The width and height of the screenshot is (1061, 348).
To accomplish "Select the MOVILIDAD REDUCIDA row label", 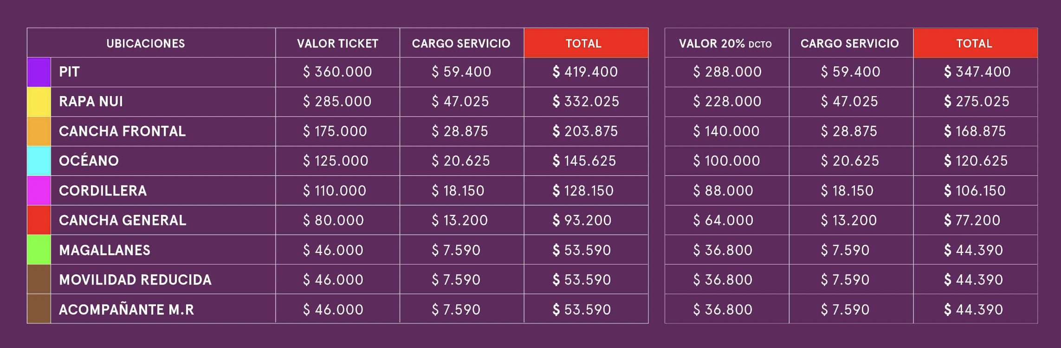I will (x=135, y=280).
